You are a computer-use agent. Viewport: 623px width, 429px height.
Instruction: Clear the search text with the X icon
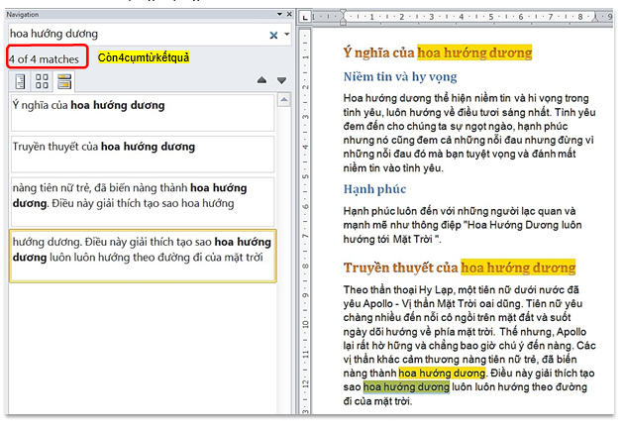click(273, 35)
